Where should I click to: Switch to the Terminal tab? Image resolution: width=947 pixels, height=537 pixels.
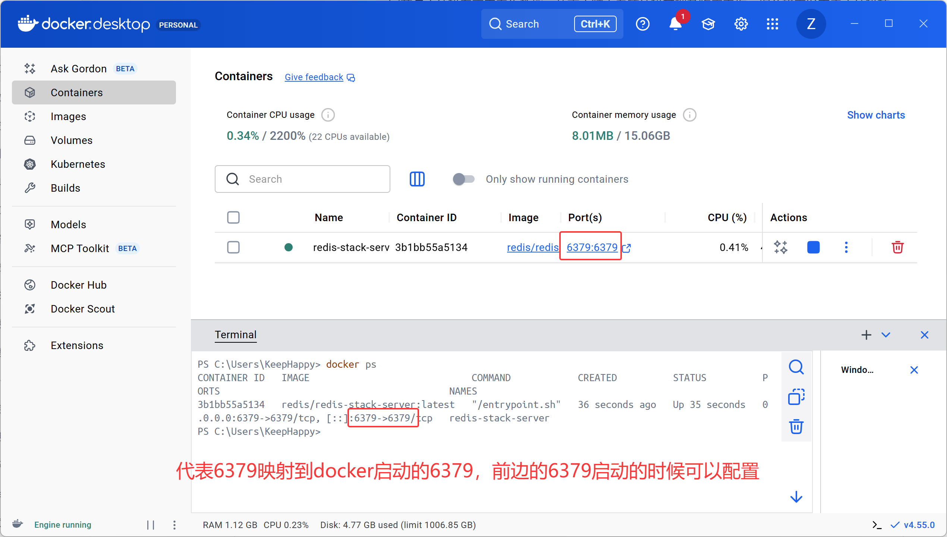pyautogui.click(x=236, y=335)
